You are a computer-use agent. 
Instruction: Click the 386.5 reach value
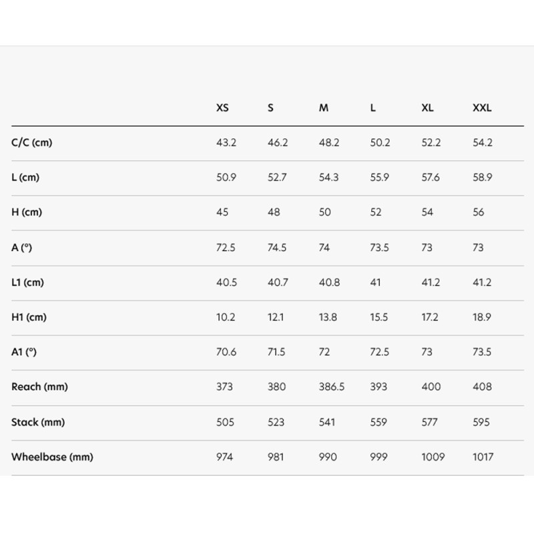click(x=332, y=386)
